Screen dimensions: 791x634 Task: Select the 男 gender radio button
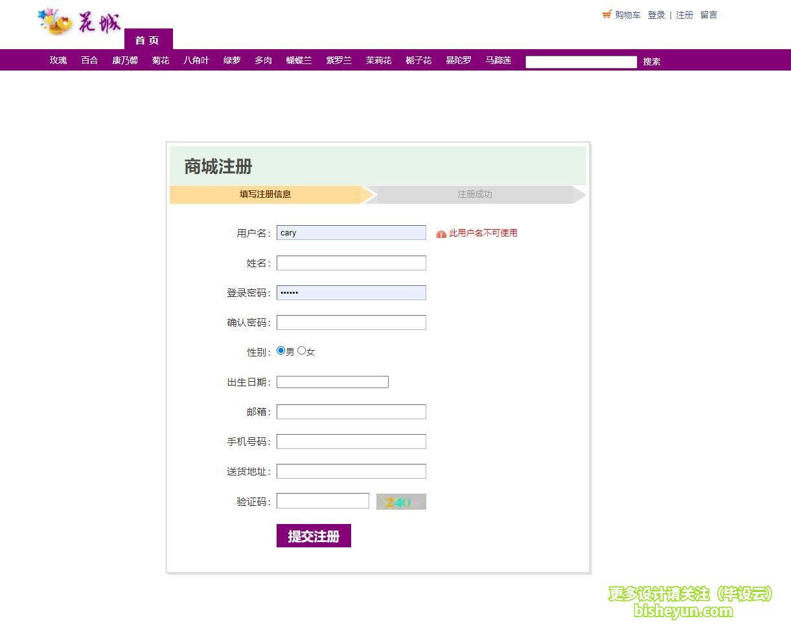(x=281, y=350)
